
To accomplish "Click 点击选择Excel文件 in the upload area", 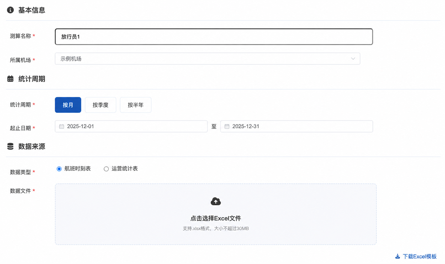I will tap(215, 218).
